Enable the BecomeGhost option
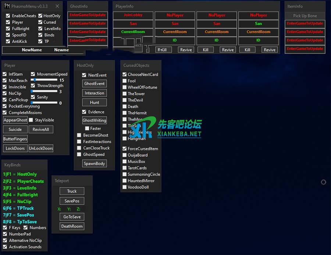Image resolution: width=331 pixels, height=255 pixels. point(79,135)
